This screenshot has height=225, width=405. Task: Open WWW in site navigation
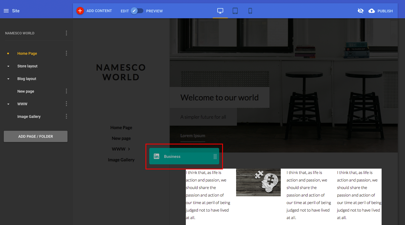click(x=119, y=149)
